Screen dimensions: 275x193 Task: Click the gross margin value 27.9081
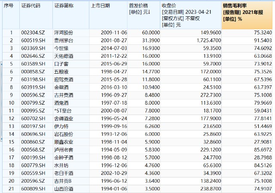point(263,142)
